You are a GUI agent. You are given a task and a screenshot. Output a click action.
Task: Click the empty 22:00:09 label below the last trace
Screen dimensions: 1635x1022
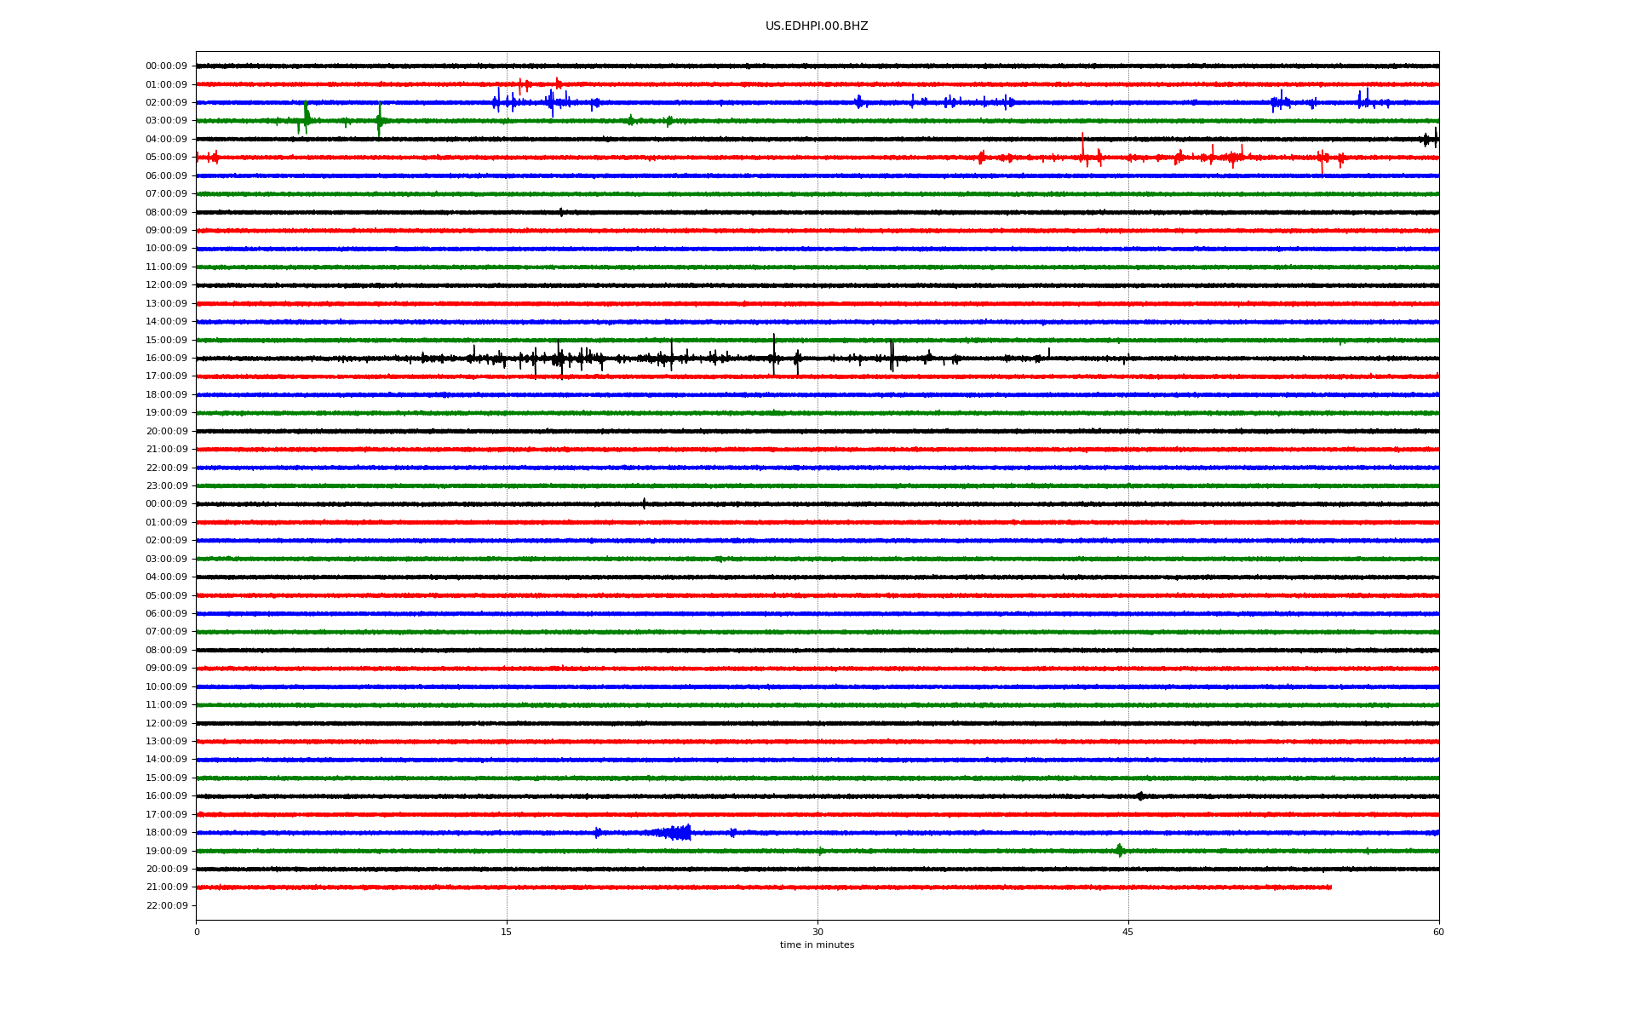pos(166,905)
